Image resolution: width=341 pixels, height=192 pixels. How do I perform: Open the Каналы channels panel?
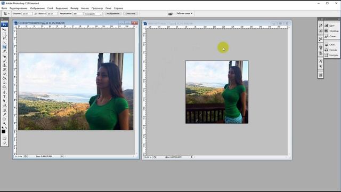click(x=331, y=50)
